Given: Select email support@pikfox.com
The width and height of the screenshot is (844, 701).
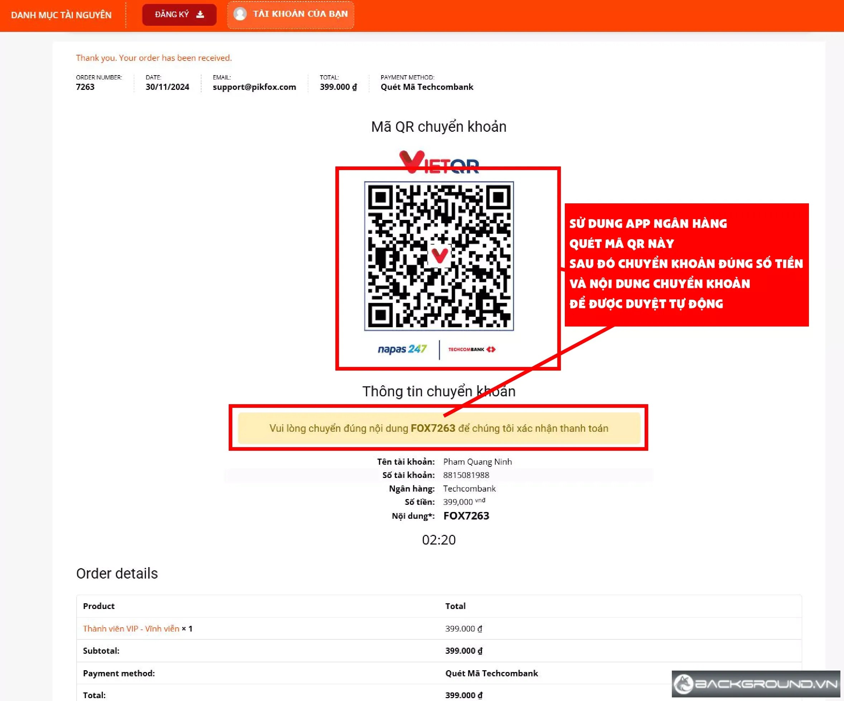Looking at the screenshot, I should (254, 87).
